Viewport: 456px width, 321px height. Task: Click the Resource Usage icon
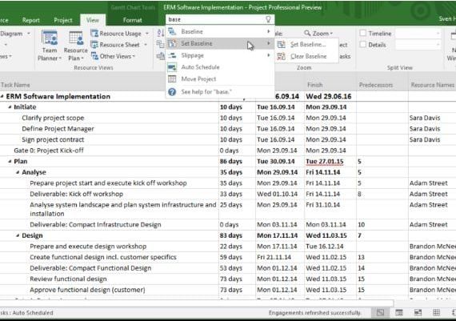pos(94,34)
